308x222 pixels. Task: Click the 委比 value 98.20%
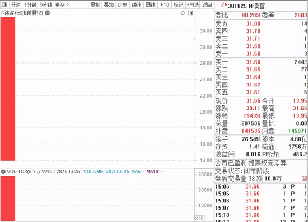click(x=251, y=15)
